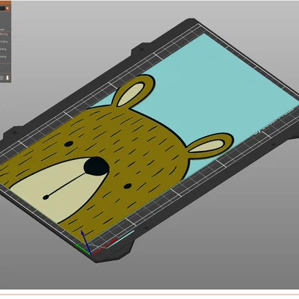Click the bear's lower small eye
This screenshot has height=299, width=299.
click(128, 186)
